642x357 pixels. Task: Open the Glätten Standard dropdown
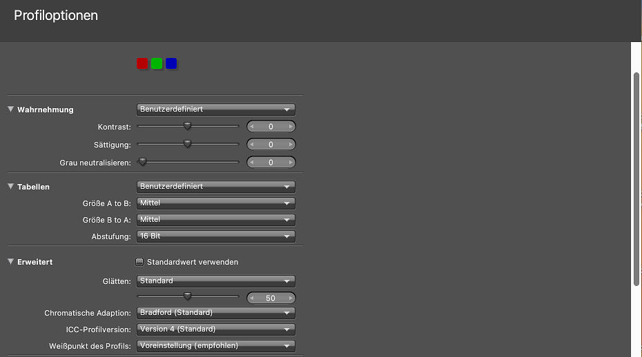tap(216, 281)
